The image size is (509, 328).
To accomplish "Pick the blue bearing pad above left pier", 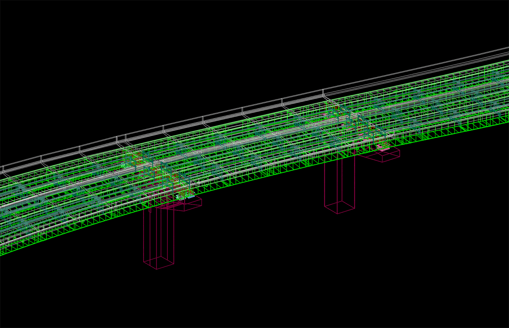I will [x=190, y=197].
